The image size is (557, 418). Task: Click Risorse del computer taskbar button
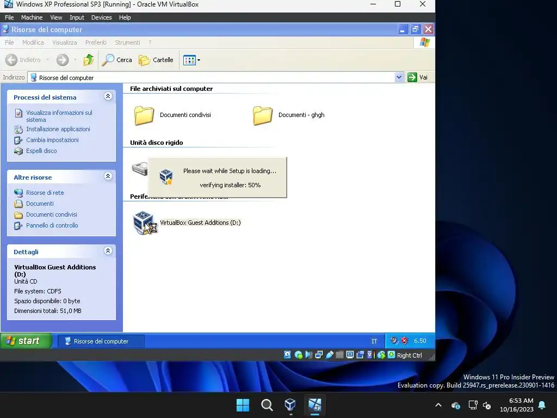[x=101, y=341]
